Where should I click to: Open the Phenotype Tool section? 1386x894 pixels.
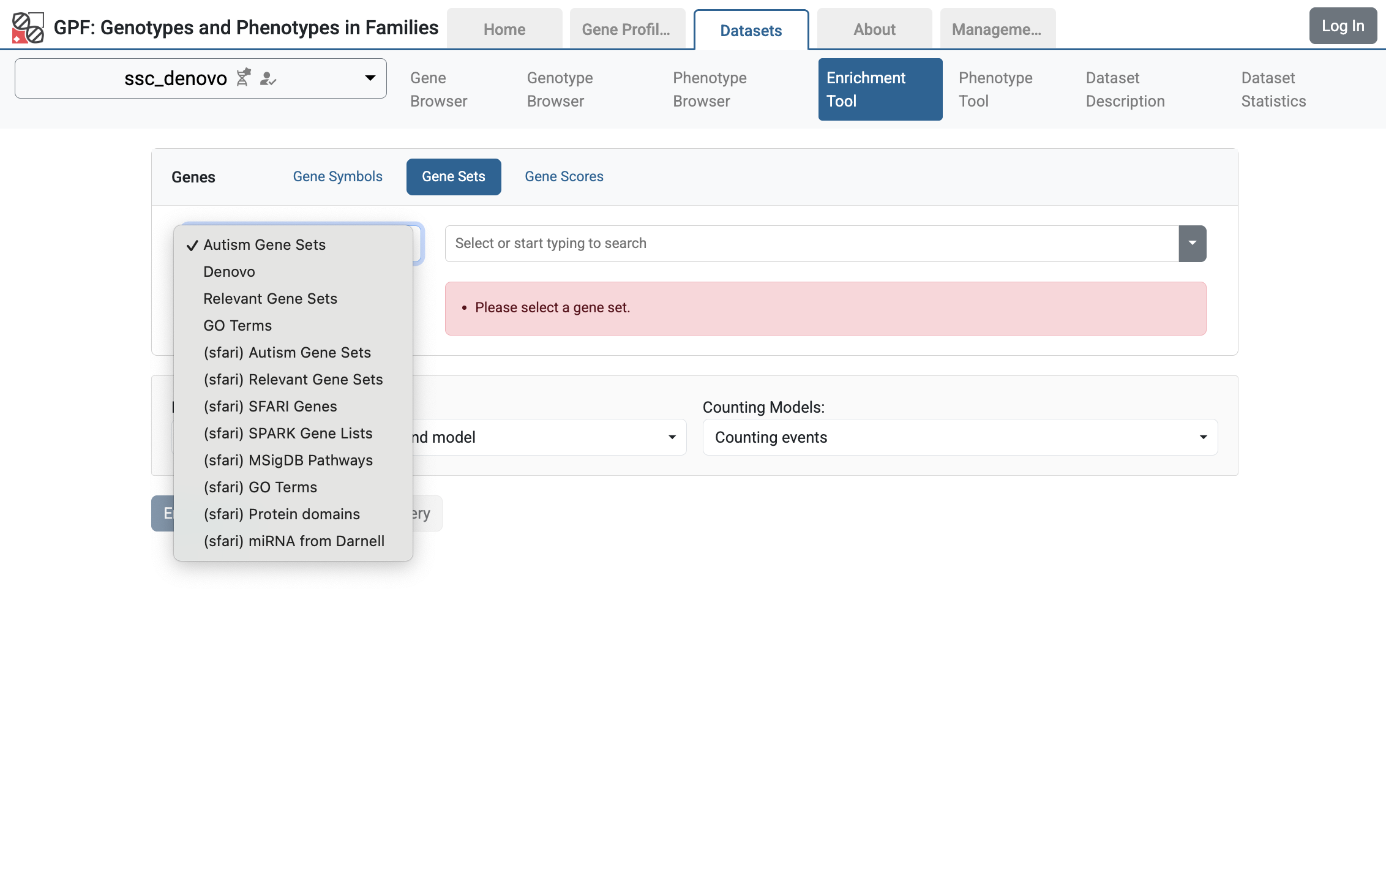point(995,89)
